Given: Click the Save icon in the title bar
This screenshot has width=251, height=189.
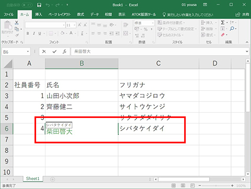Looking at the screenshot, I should [39, 5].
